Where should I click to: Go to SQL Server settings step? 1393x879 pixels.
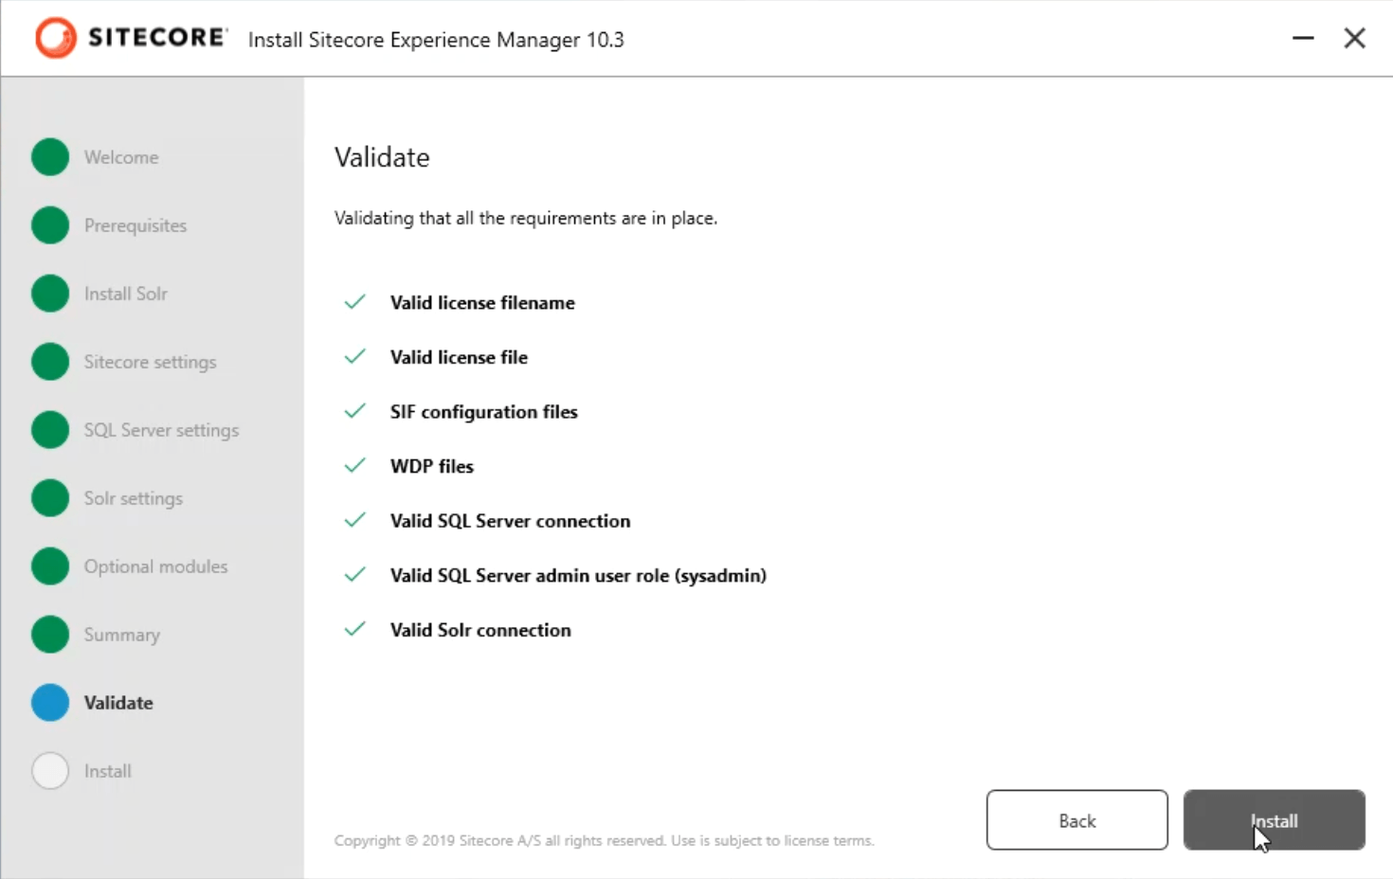click(x=161, y=430)
